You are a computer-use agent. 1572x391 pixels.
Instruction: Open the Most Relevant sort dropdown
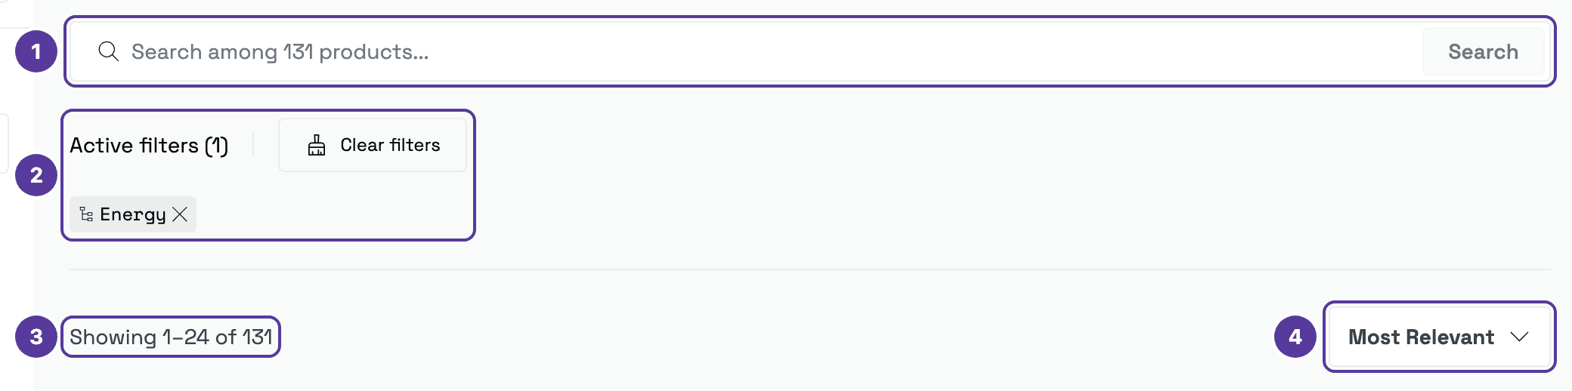tap(1439, 337)
